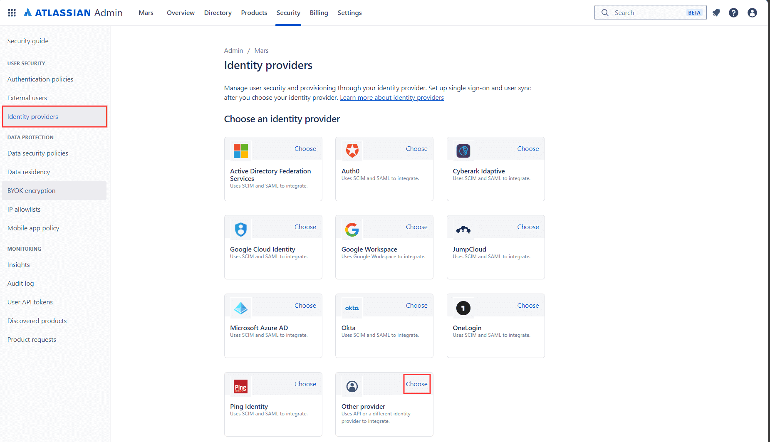
Task: Select the Google Workspace logo
Action: [352, 229]
